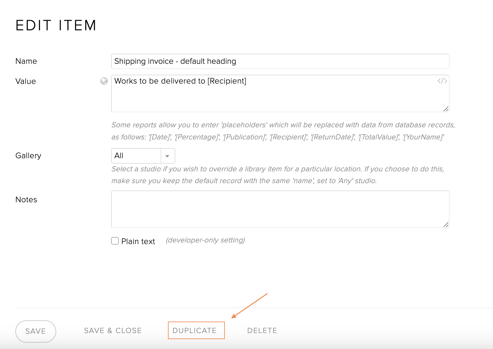Screen dimensions: 493x349
Task: Delete this item
Action: [x=262, y=330]
